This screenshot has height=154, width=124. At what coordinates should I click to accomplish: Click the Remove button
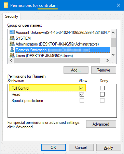click(x=104, y=70)
